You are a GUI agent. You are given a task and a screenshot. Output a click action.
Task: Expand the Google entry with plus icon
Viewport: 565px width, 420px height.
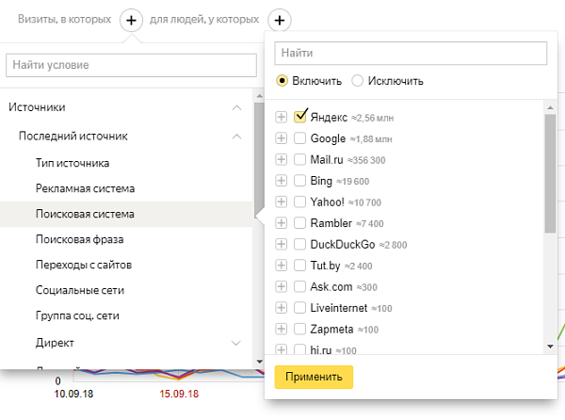[281, 138]
